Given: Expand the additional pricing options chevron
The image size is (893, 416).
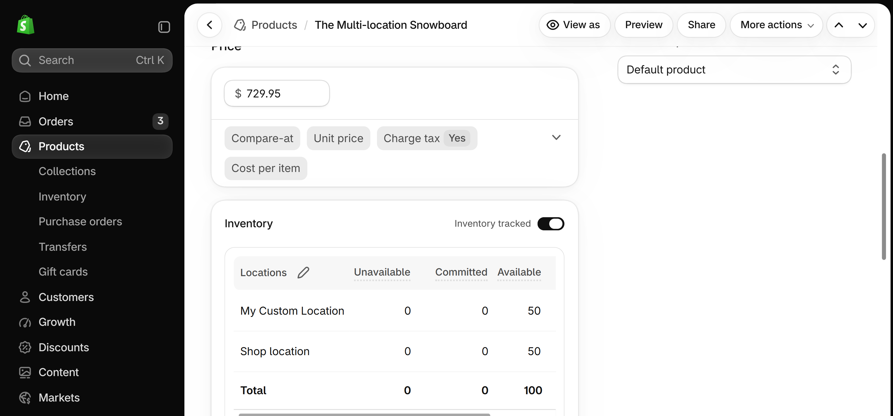Looking at the screenshot, I should [x=556, y=138].
